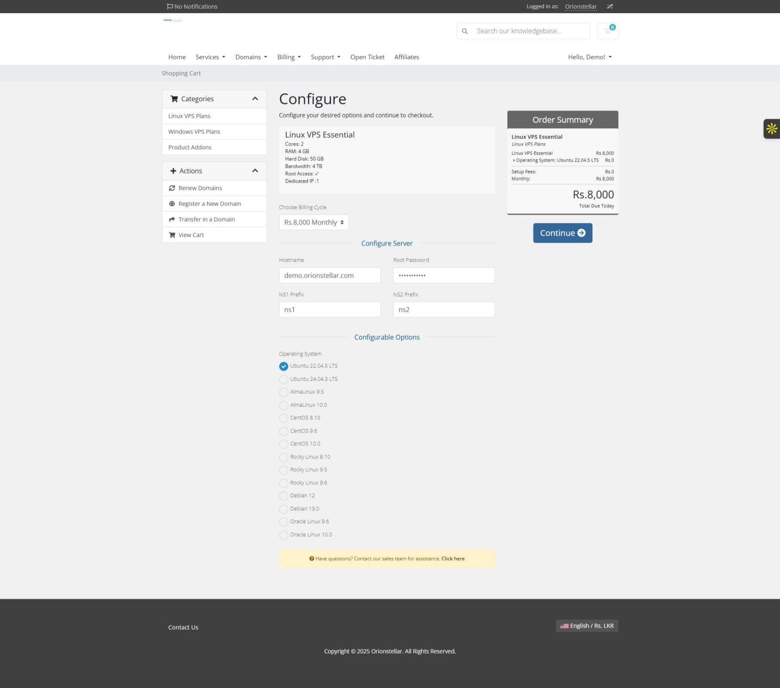This screenshot has width=780, height=688.
Task: Open the English / Rs. LKR language selector
Action: (587, 626)
